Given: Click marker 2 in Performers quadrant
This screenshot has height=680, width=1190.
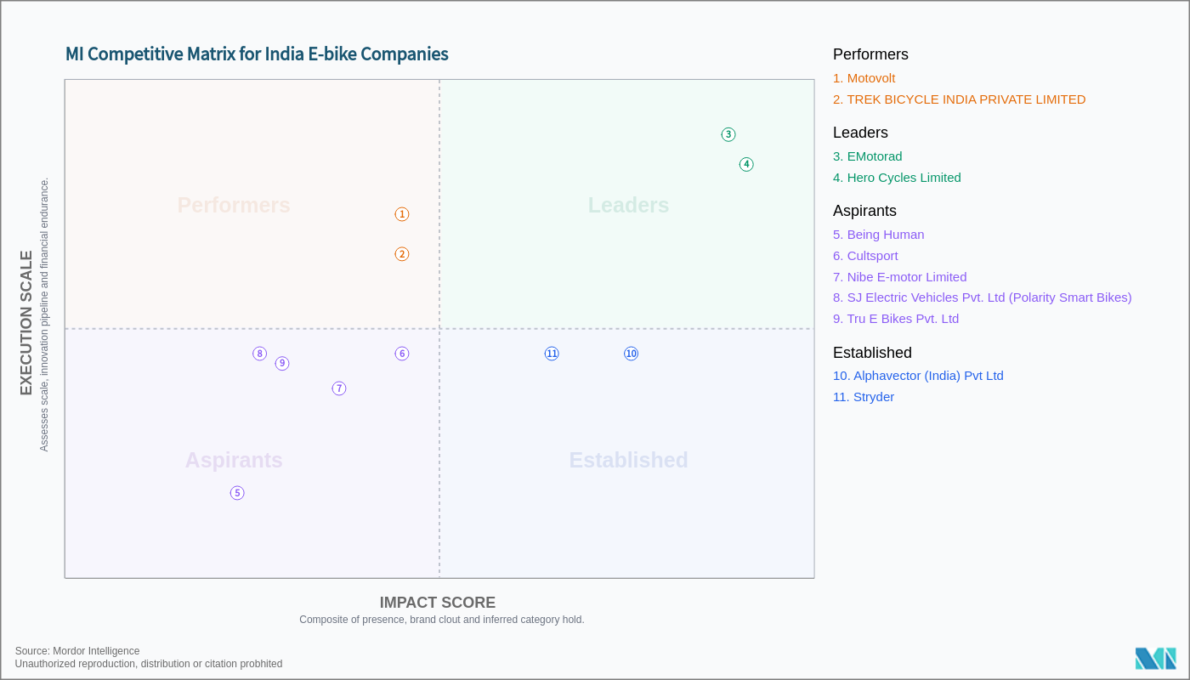Looking at the screenshot, I should pos(402,254).
